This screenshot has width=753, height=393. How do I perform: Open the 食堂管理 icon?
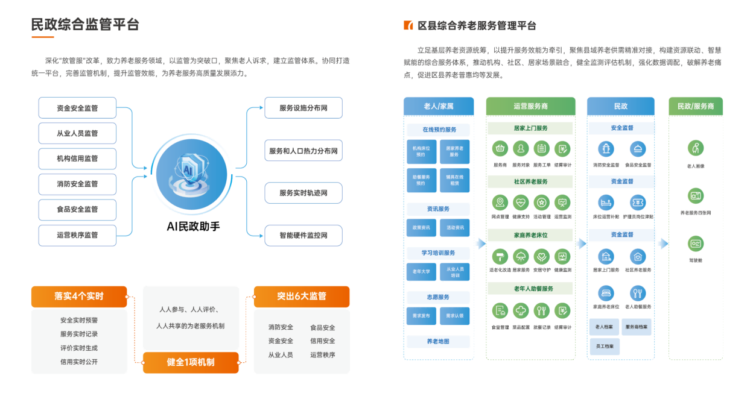pos(500,310)
